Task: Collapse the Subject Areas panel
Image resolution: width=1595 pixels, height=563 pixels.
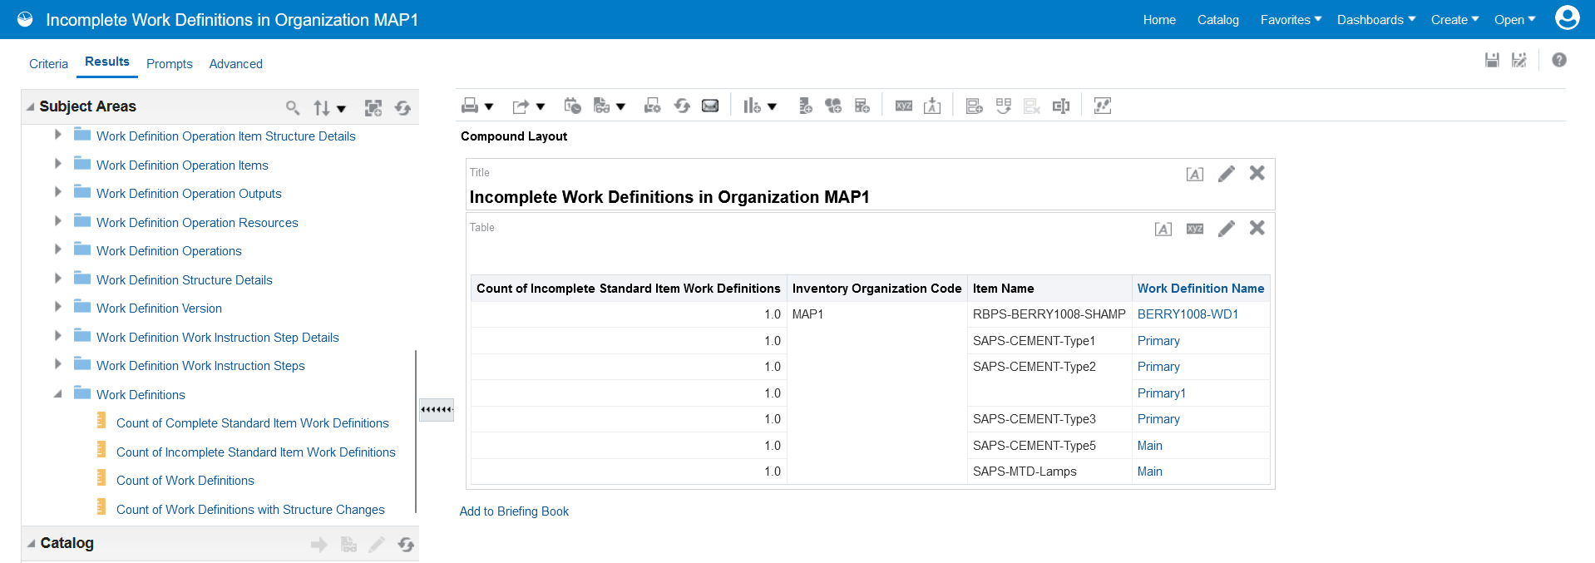Action: [x=31, y=106]
